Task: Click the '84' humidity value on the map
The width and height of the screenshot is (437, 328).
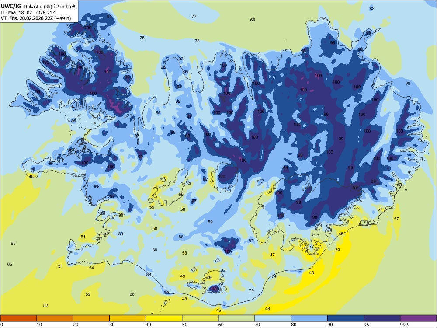Action: click(223, 271)
